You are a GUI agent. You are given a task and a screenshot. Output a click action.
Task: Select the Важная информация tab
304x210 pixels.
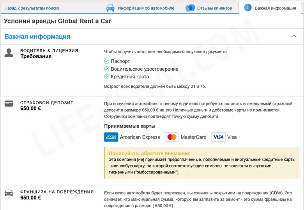coord(275,8)
